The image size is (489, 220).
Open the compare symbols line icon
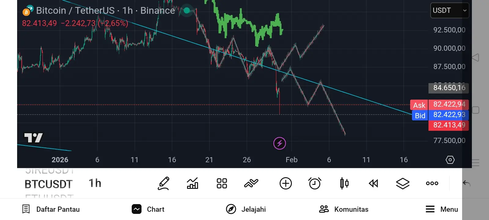251,183
